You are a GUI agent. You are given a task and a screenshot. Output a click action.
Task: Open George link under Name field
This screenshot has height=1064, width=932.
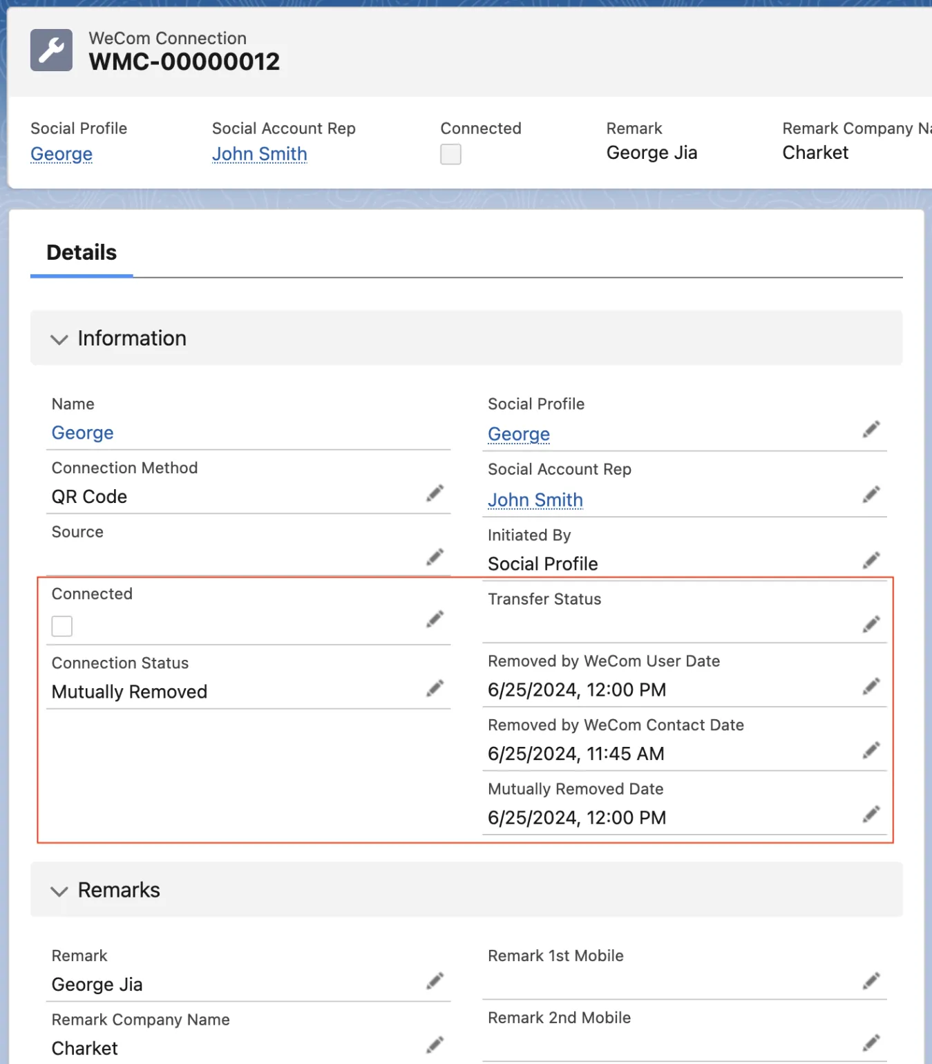click(82, 433)
